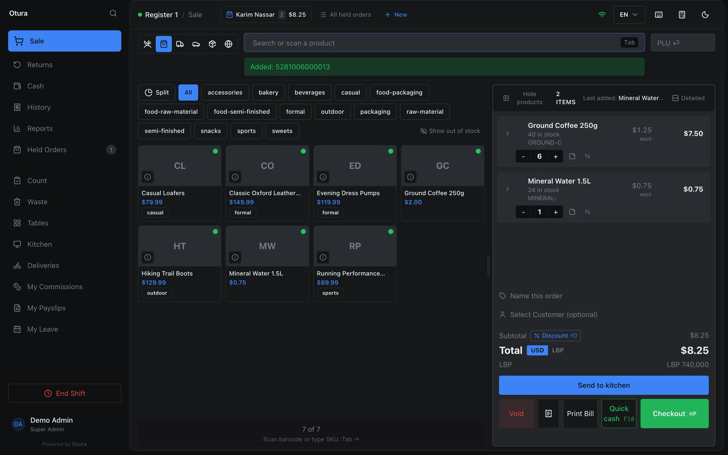Click the wifi connection status icon

click(x=602, y=15)
